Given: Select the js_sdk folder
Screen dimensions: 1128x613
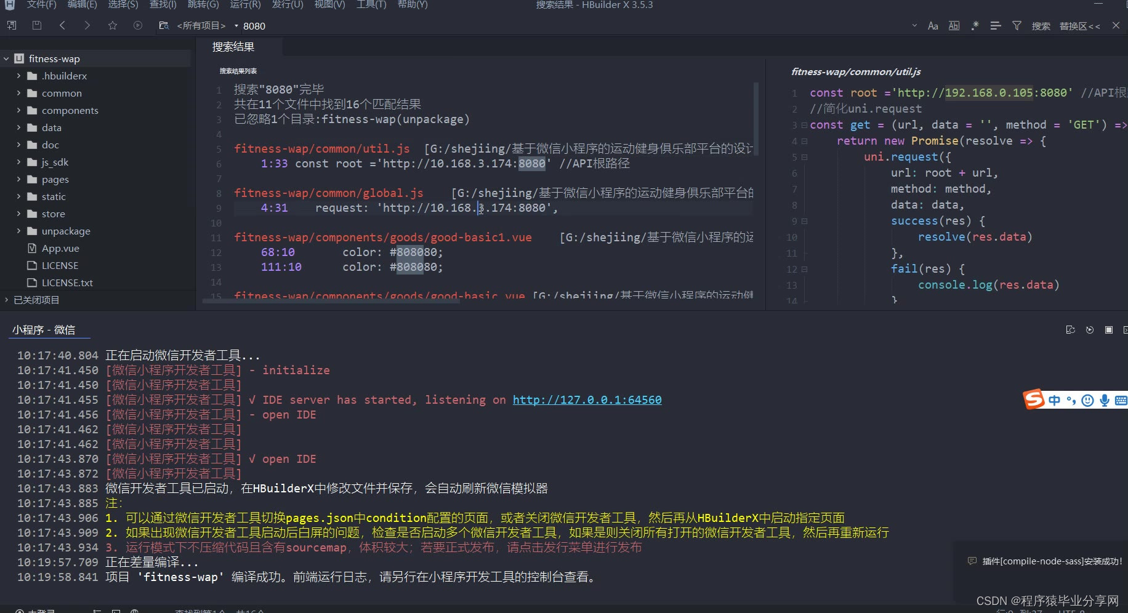Looking at the screenshot, I should click(x=55, y=162).
